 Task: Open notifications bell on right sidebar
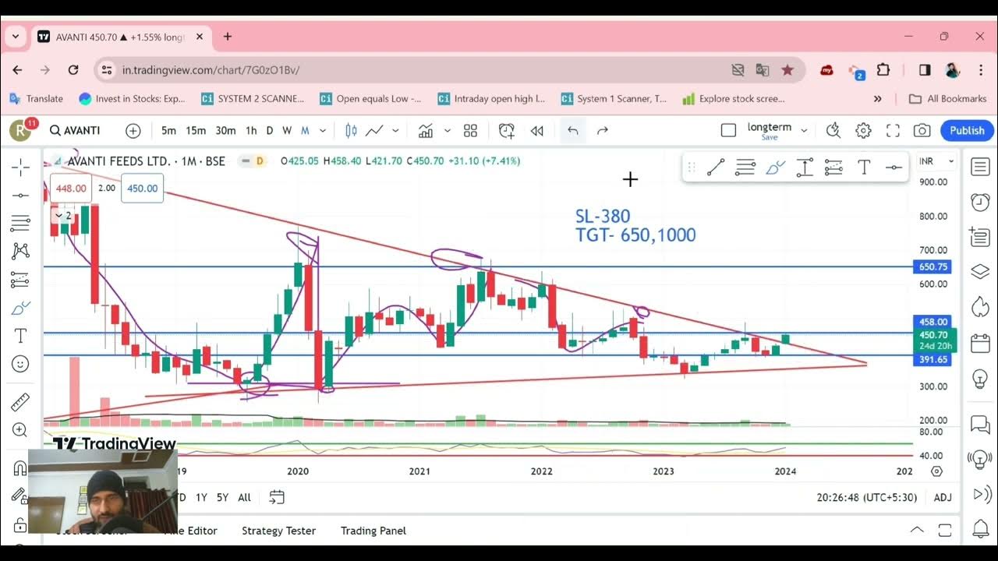click(980, 529)
